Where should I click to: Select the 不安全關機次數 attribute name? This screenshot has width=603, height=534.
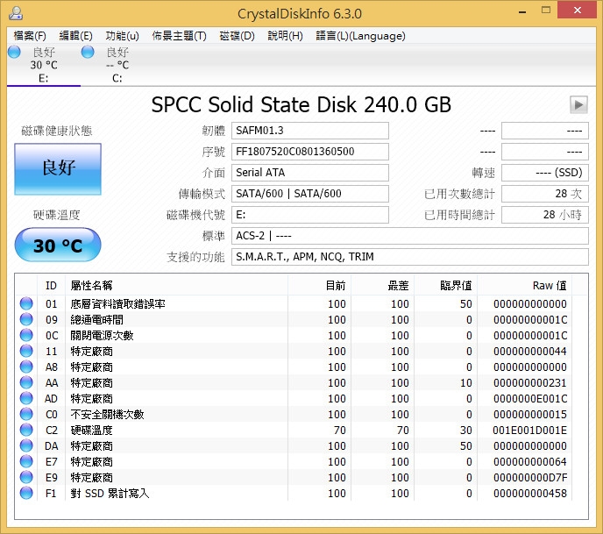107,415
